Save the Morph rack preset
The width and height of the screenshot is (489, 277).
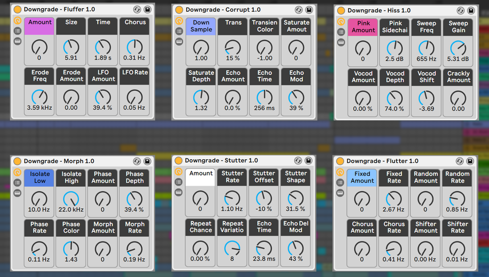(147, 161)
